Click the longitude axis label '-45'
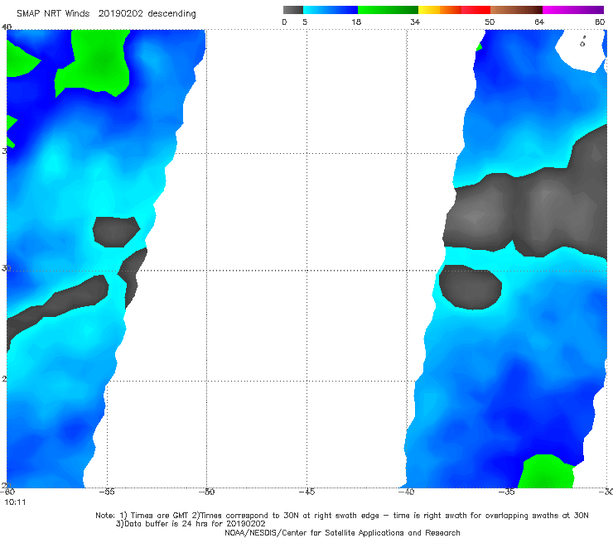This screenshot has height=538, width=613. 306,492
